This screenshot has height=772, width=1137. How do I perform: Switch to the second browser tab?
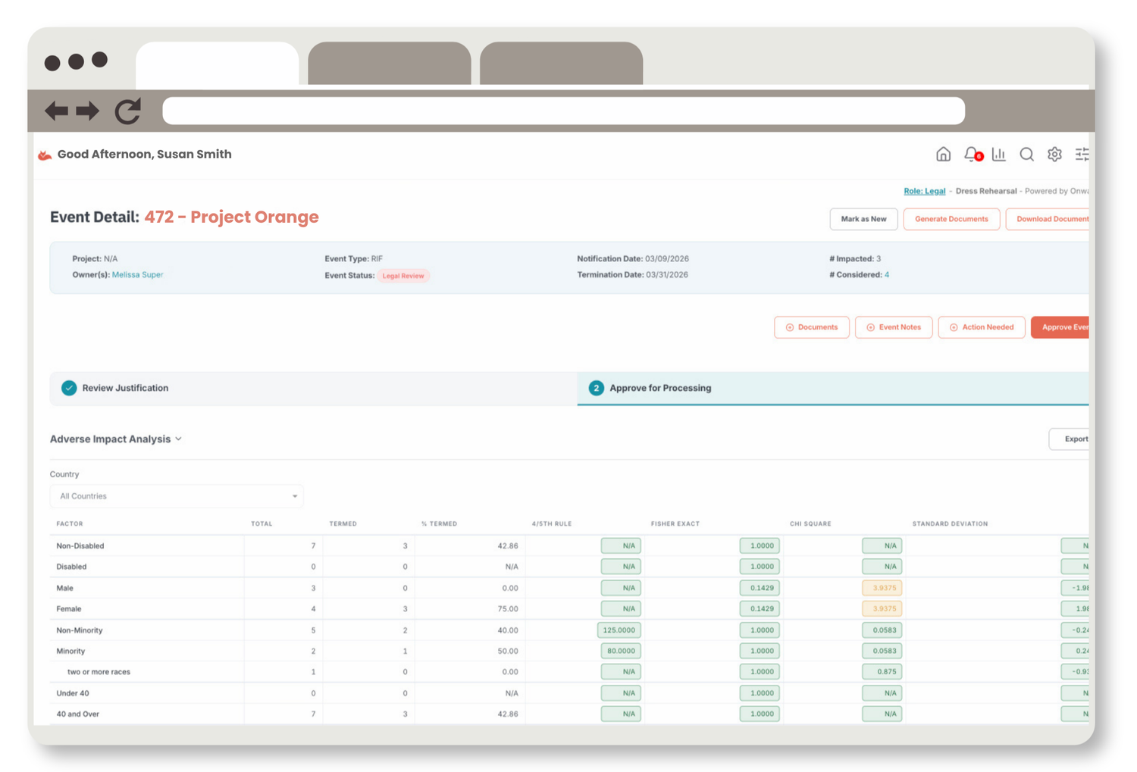coord(390,64)
